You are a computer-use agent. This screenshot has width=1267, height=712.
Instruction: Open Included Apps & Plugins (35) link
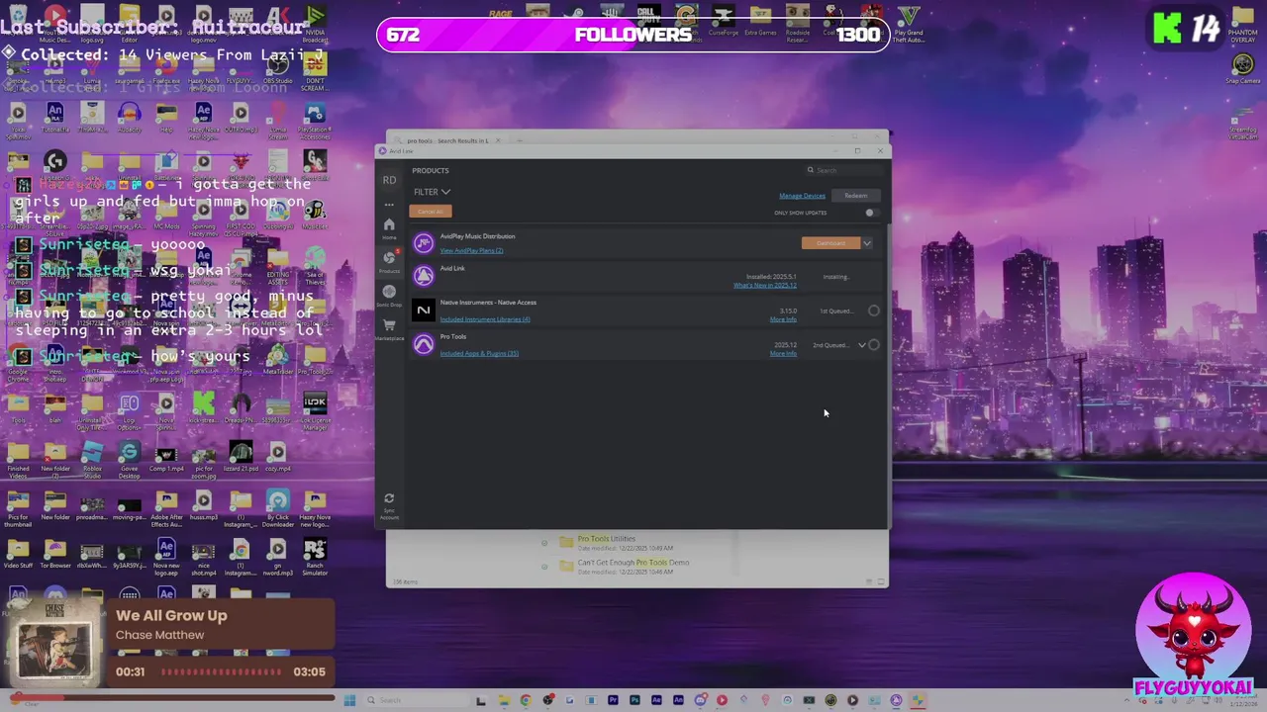479,353
